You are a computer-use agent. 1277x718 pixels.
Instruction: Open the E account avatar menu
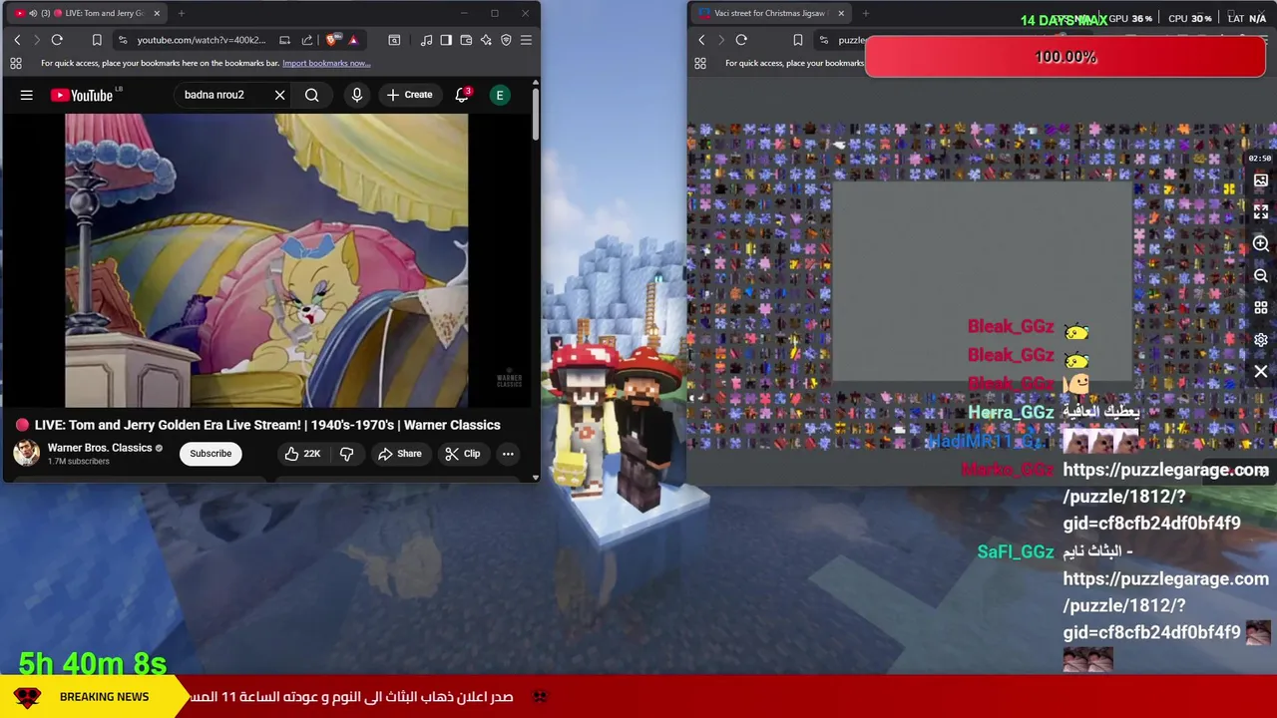[500, 95]
